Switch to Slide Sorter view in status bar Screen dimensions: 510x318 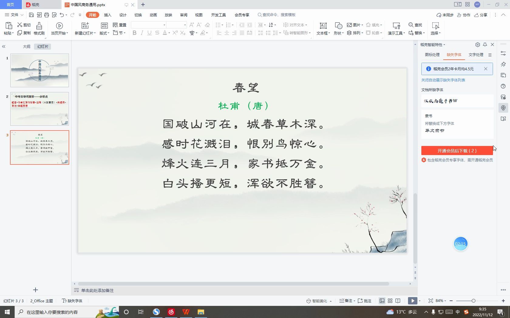pos(390,301)
